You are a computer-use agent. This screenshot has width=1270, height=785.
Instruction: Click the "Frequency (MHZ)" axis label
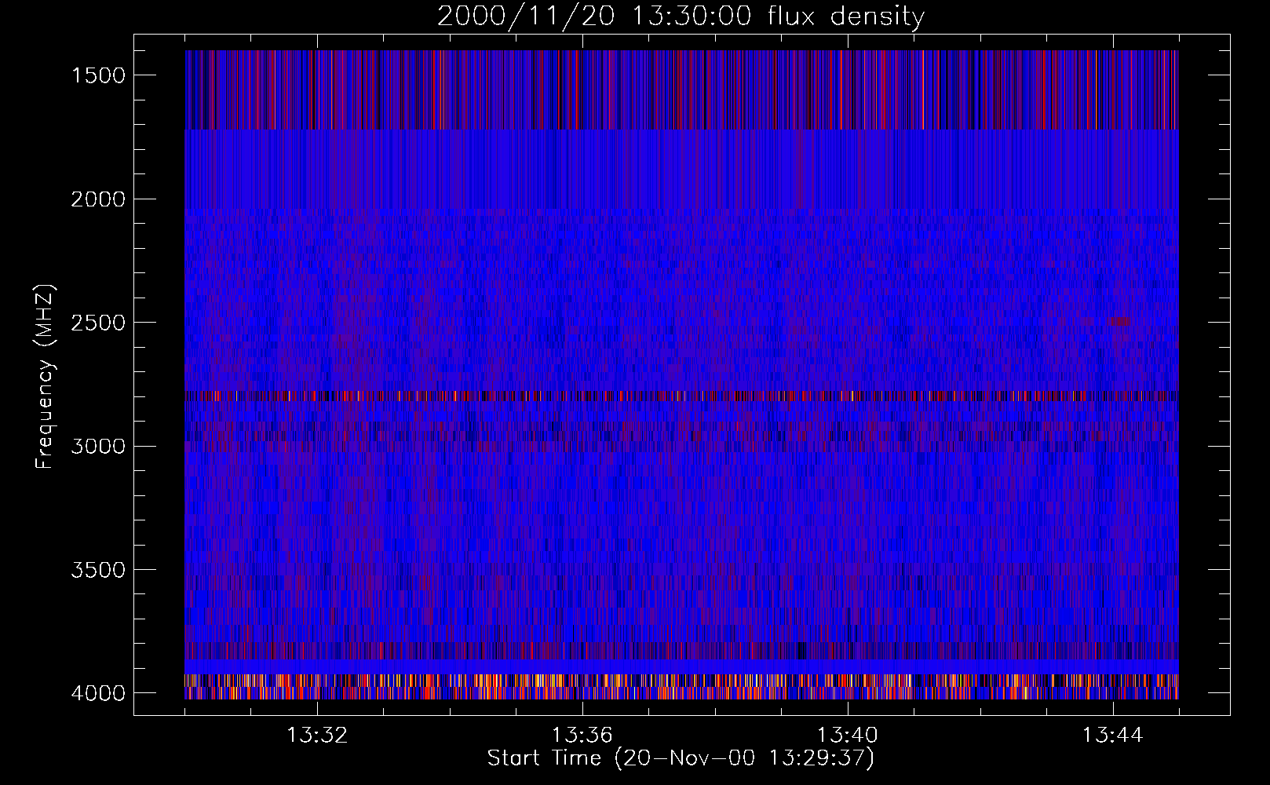[44, 377]
